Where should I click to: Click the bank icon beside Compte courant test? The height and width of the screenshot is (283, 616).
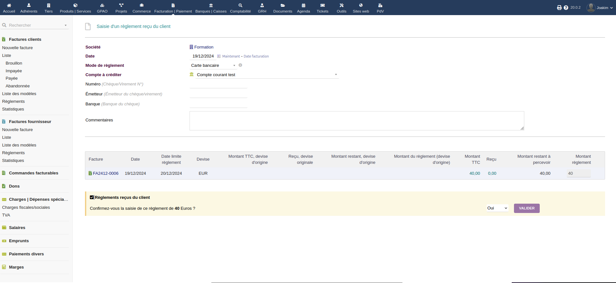(x=191, y=75)
